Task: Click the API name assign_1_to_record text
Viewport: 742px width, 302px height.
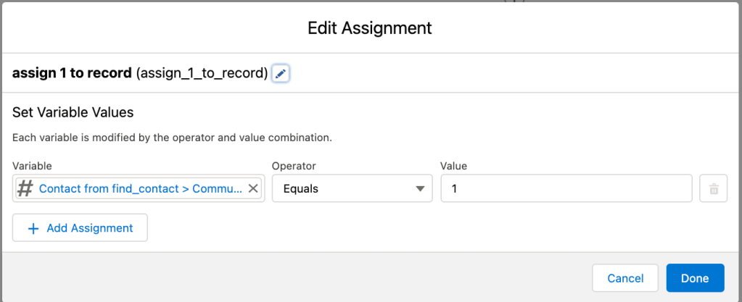Action: tap(202, 74)
